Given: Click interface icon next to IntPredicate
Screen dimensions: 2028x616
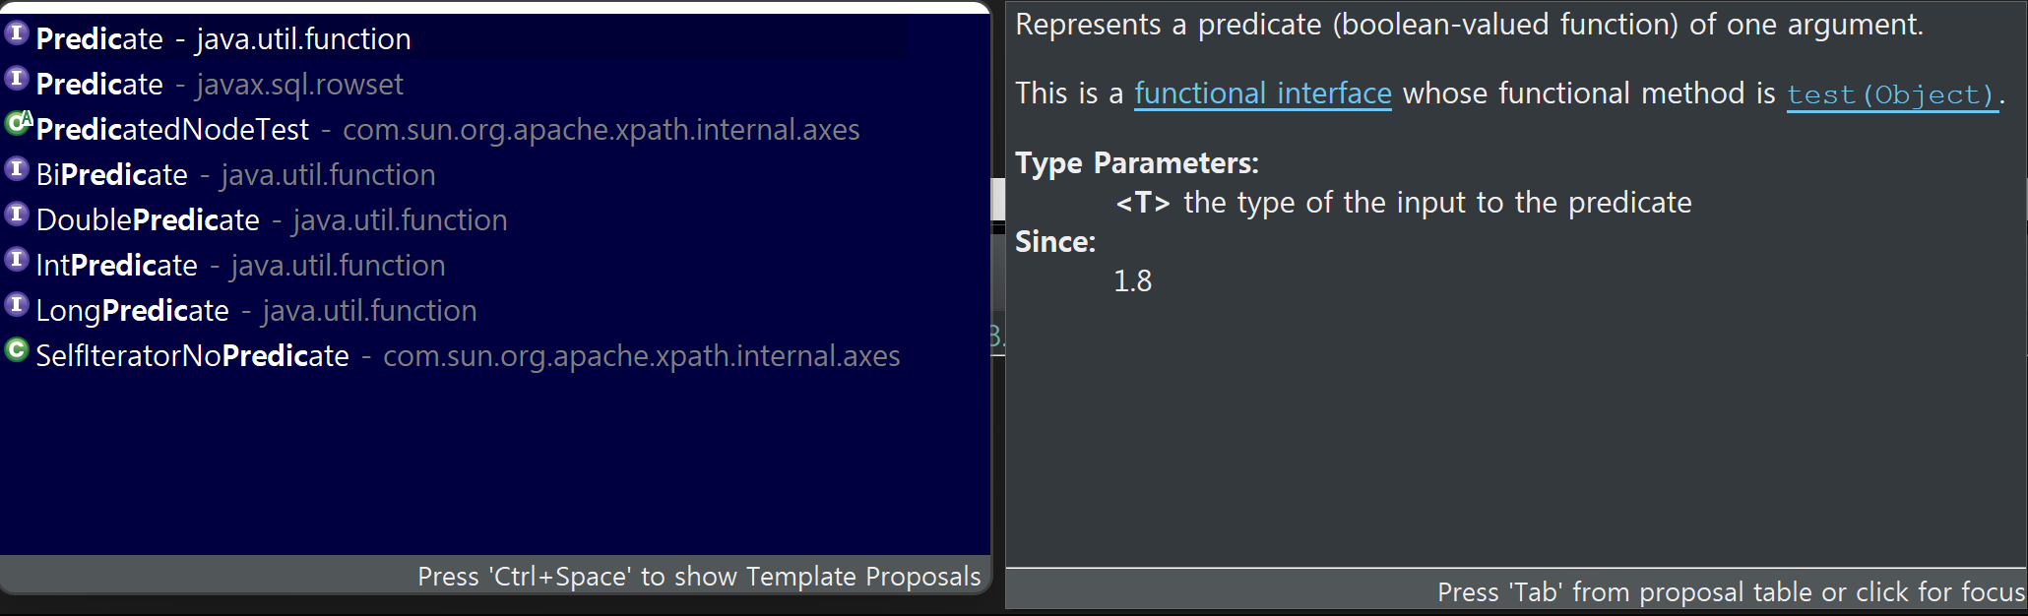Looking at the screenshot, I should [x=17, y=260].
